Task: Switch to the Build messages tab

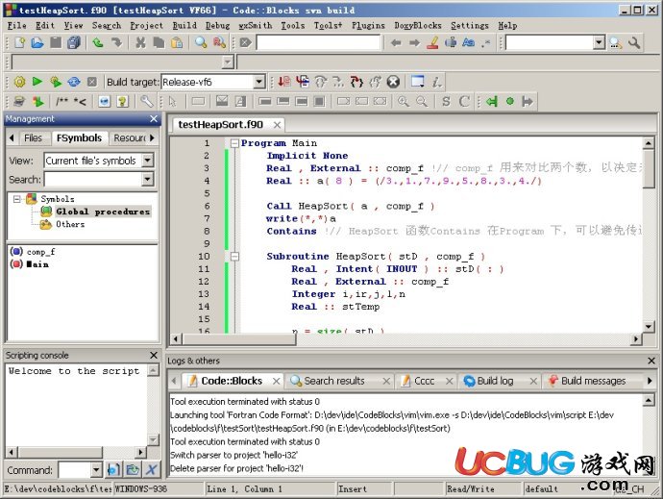Action: 593,381
